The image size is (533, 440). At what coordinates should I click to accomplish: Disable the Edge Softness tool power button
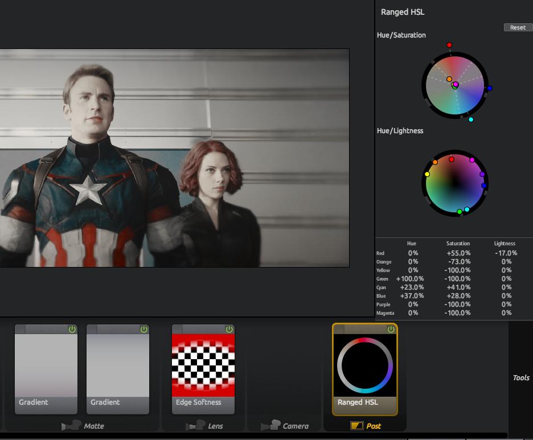229,329
